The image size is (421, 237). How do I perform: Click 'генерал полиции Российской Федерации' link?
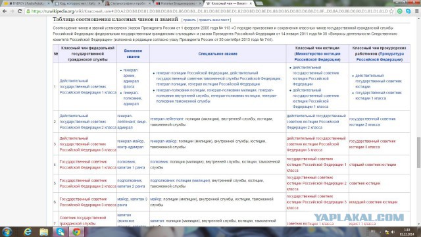coord(191,73)
